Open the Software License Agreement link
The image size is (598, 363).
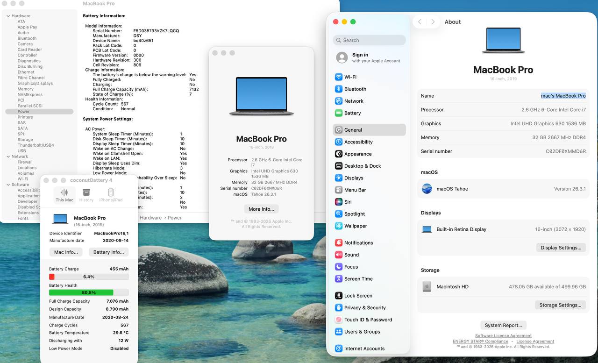tap(503, 336)
